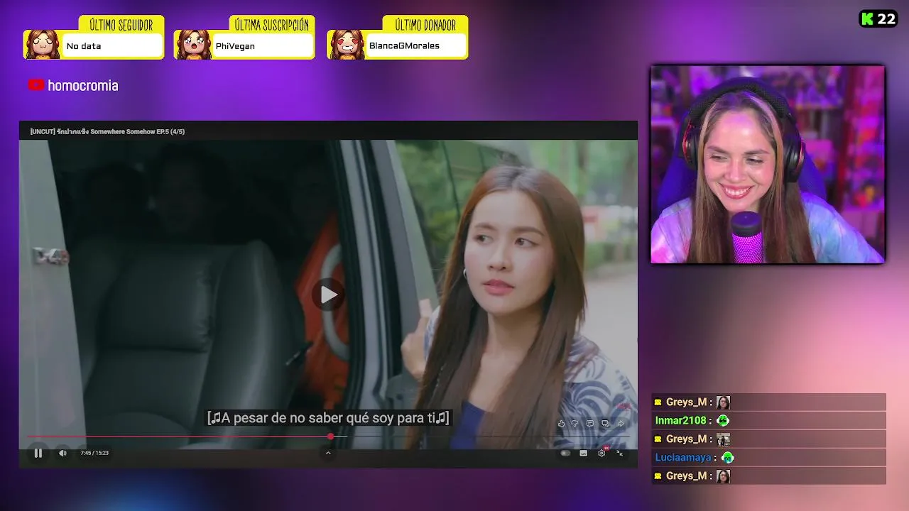The height and width of the screenshot is (511, 909).
Task: Click the play overlay icon in the video center
Action: click(x=328, y=295)
